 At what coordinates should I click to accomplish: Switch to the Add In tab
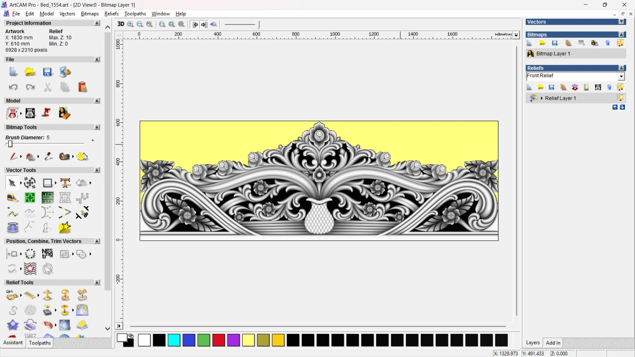[x=553, y=343]
